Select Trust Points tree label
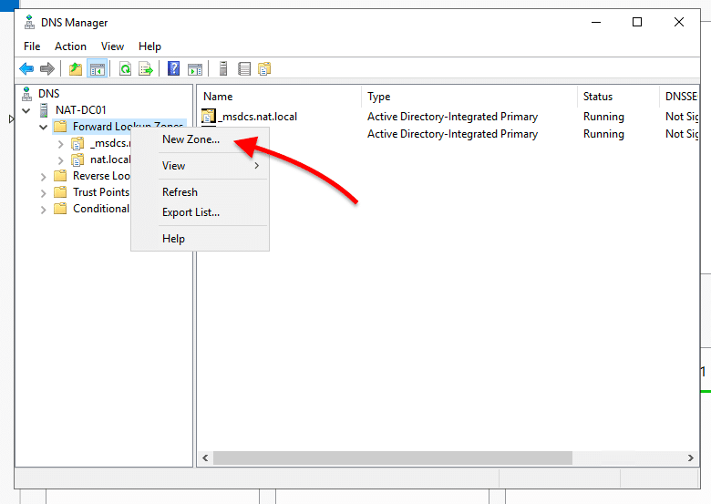Image resolution: width=711 pixels, height=504 pixels. coord(101,192)
